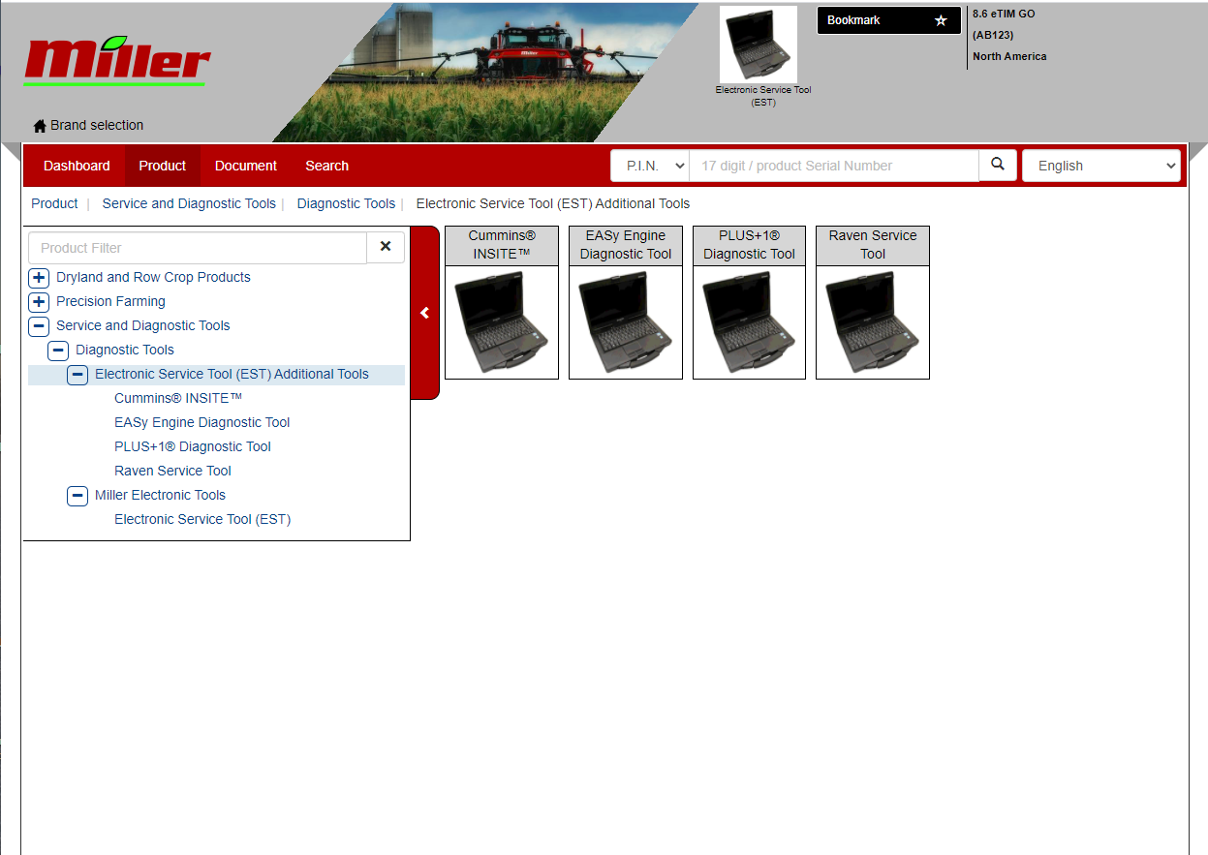Expand Dryland and Row Crop Products
The height and width of the screenshot is (855, 1208).
(39, 277)
